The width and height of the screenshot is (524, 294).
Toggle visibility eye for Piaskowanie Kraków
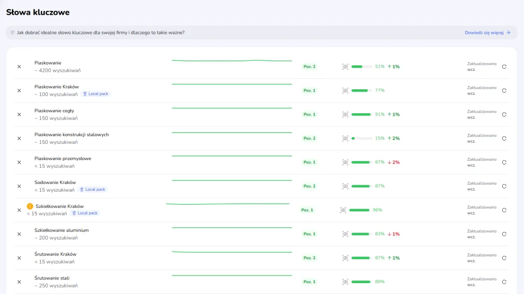coord(345,91)
